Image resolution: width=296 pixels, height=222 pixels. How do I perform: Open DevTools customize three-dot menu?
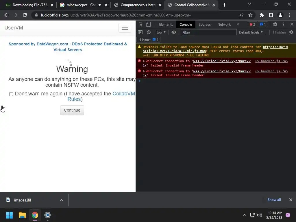pyautogui.click(x=283, y=24)
